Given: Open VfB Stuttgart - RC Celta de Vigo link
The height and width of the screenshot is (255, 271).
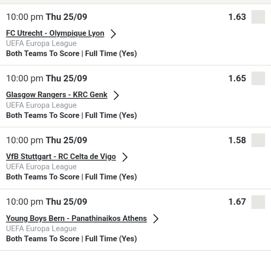Looking at the screenshot, I should click(x=61, y=157).
